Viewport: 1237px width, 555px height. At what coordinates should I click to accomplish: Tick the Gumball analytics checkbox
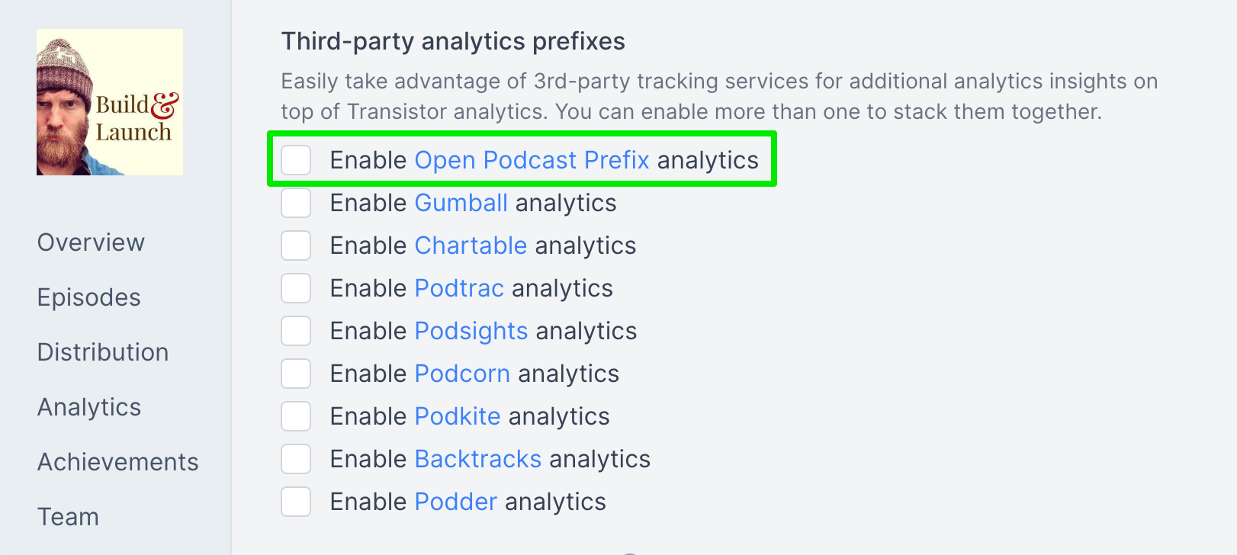tap(296, 203)
